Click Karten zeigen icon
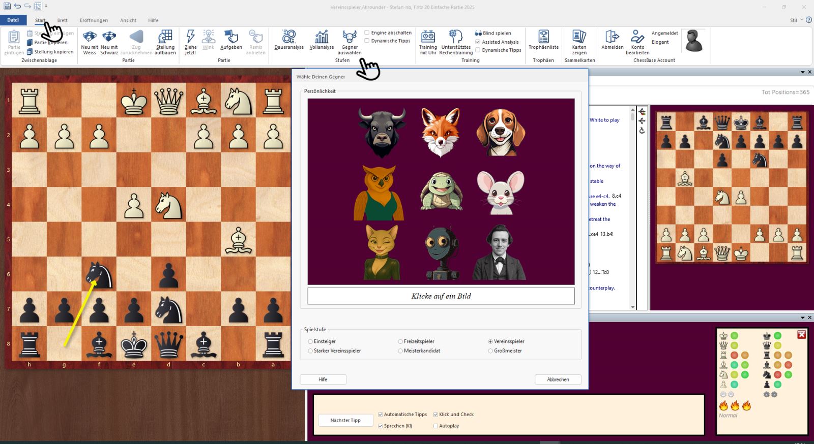Image resolution: width=814 pixels, height=444 pixels. pyautogui.click(x=579, y=37)
